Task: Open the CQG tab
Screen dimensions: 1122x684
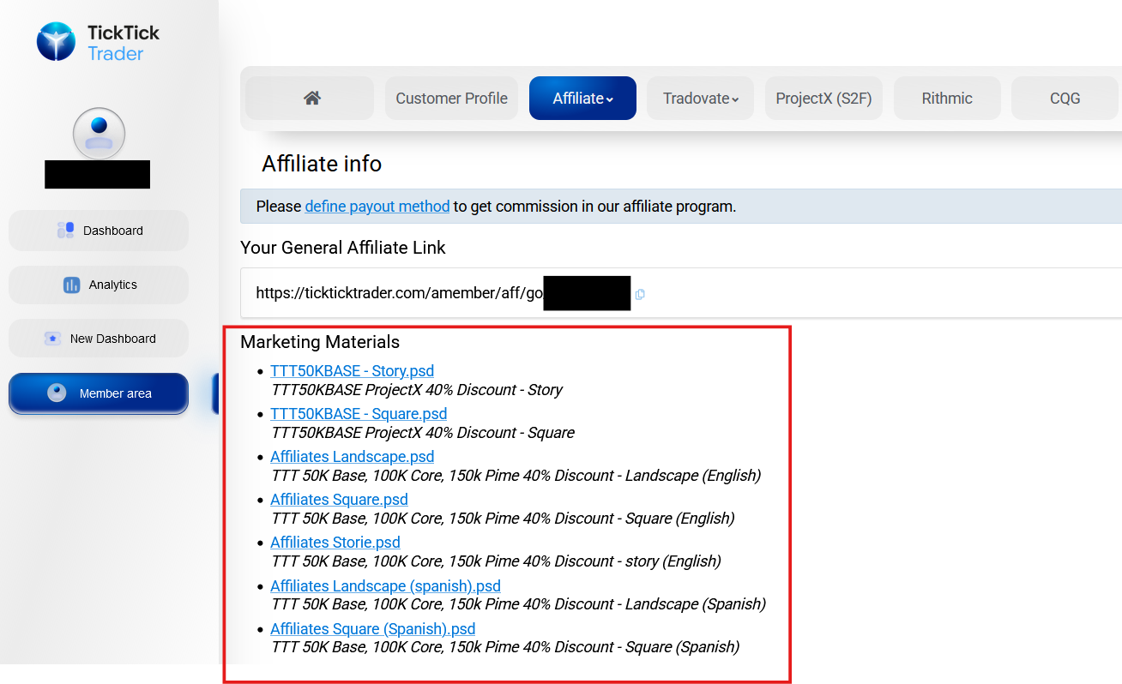Action: click(1065, 99)
